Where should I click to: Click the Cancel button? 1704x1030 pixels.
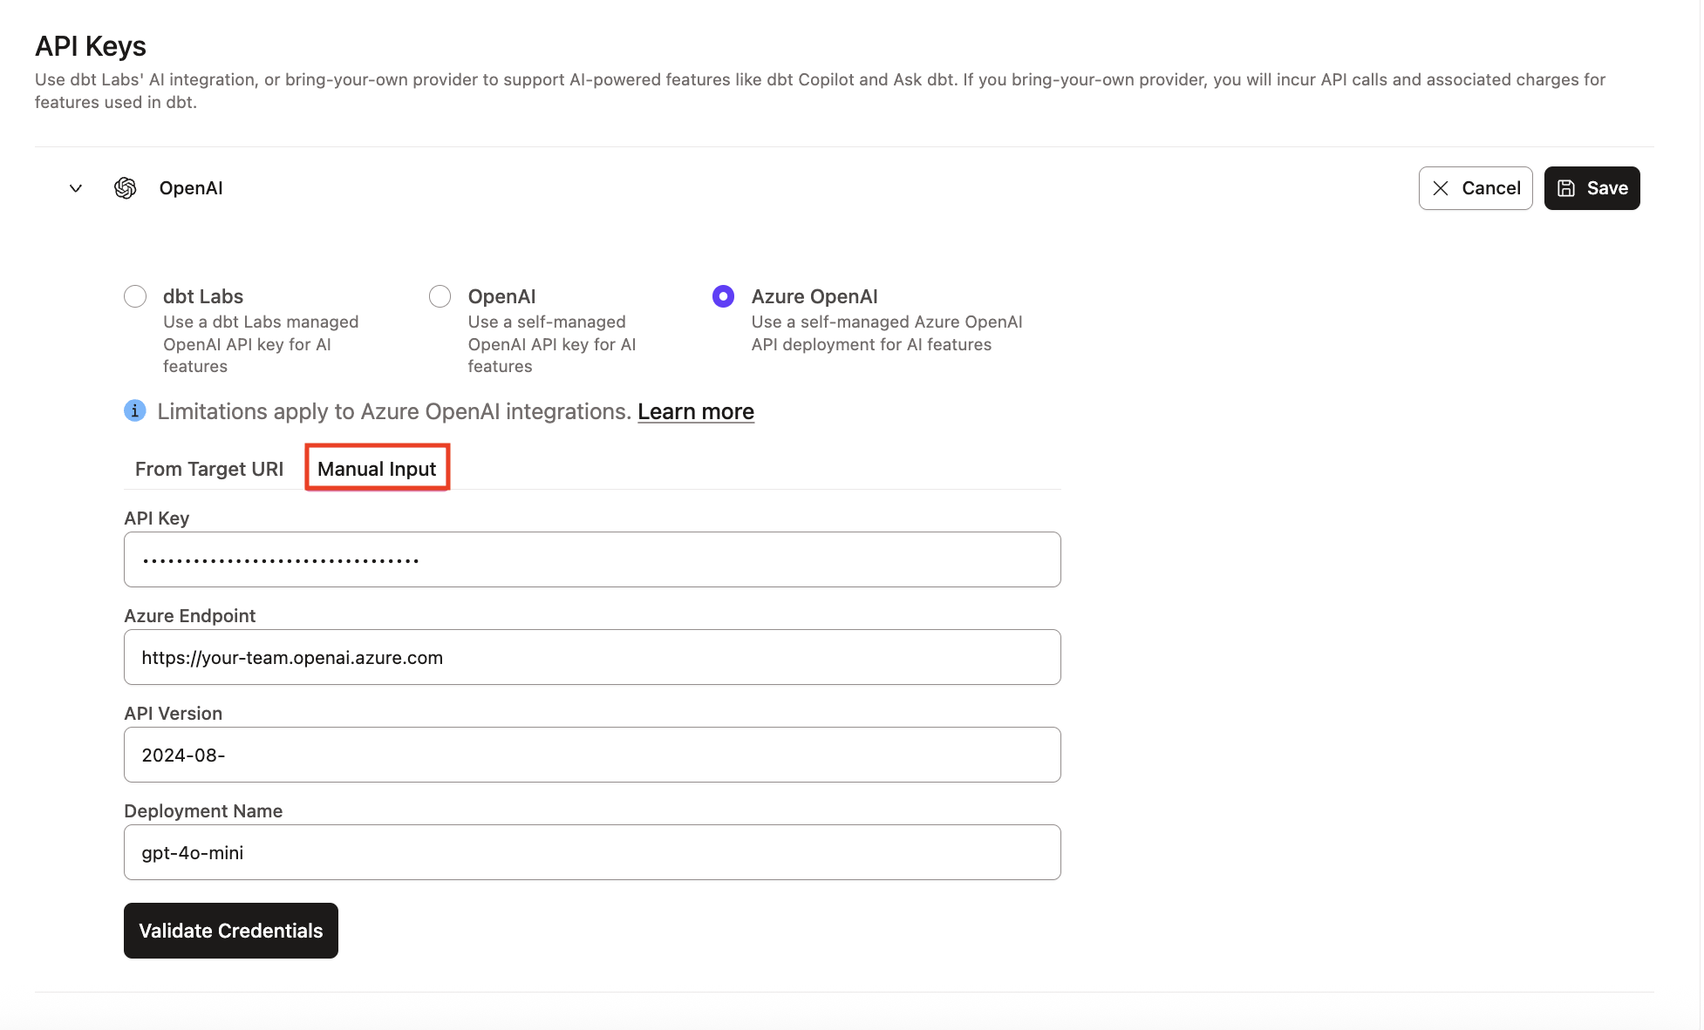(1475, 187)
